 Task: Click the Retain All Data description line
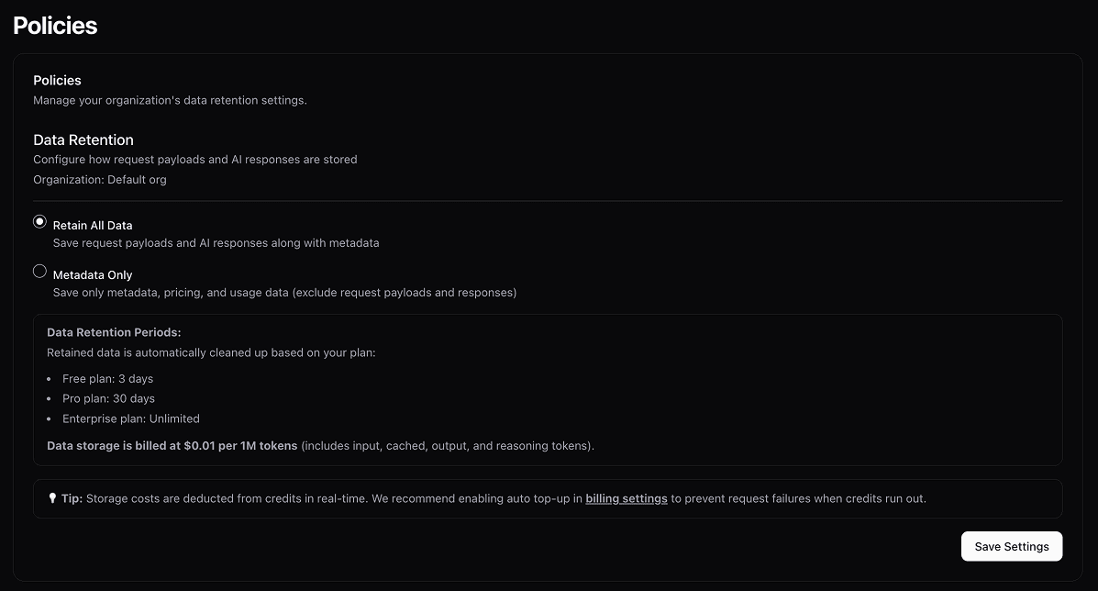(x=216, y=243)
